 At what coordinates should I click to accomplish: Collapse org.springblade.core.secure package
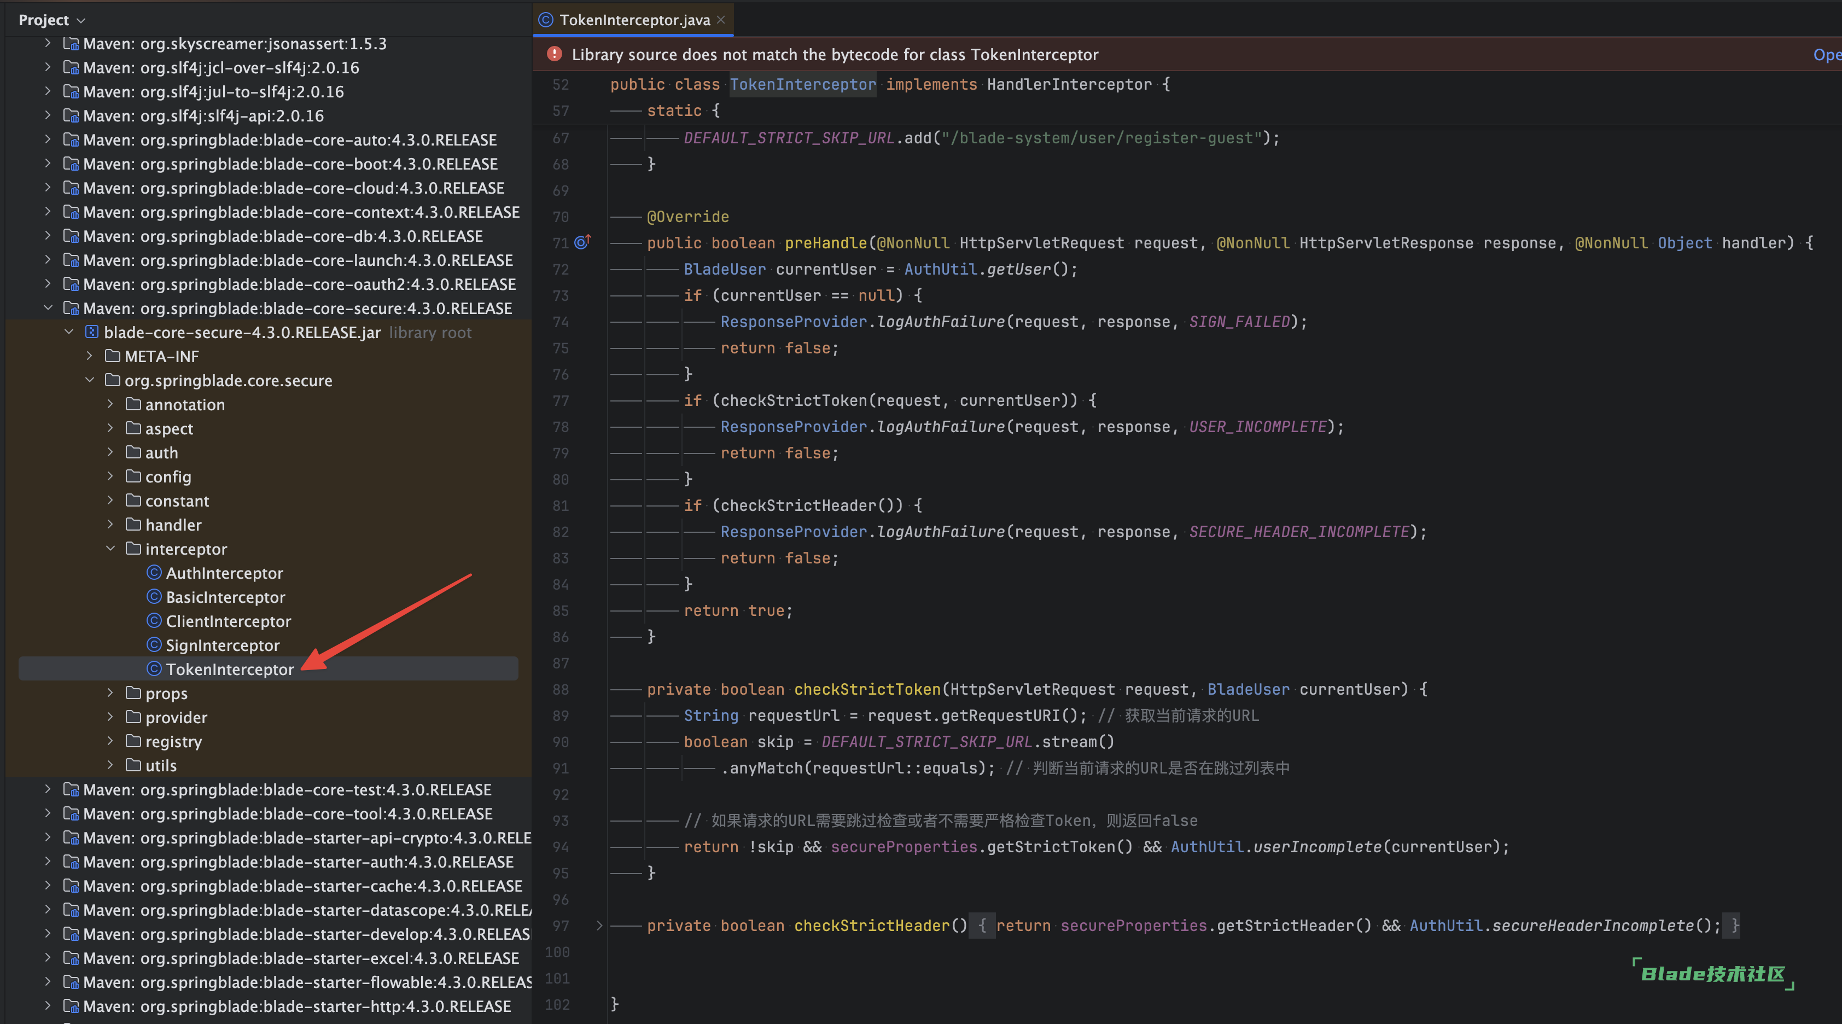[89, 380]
